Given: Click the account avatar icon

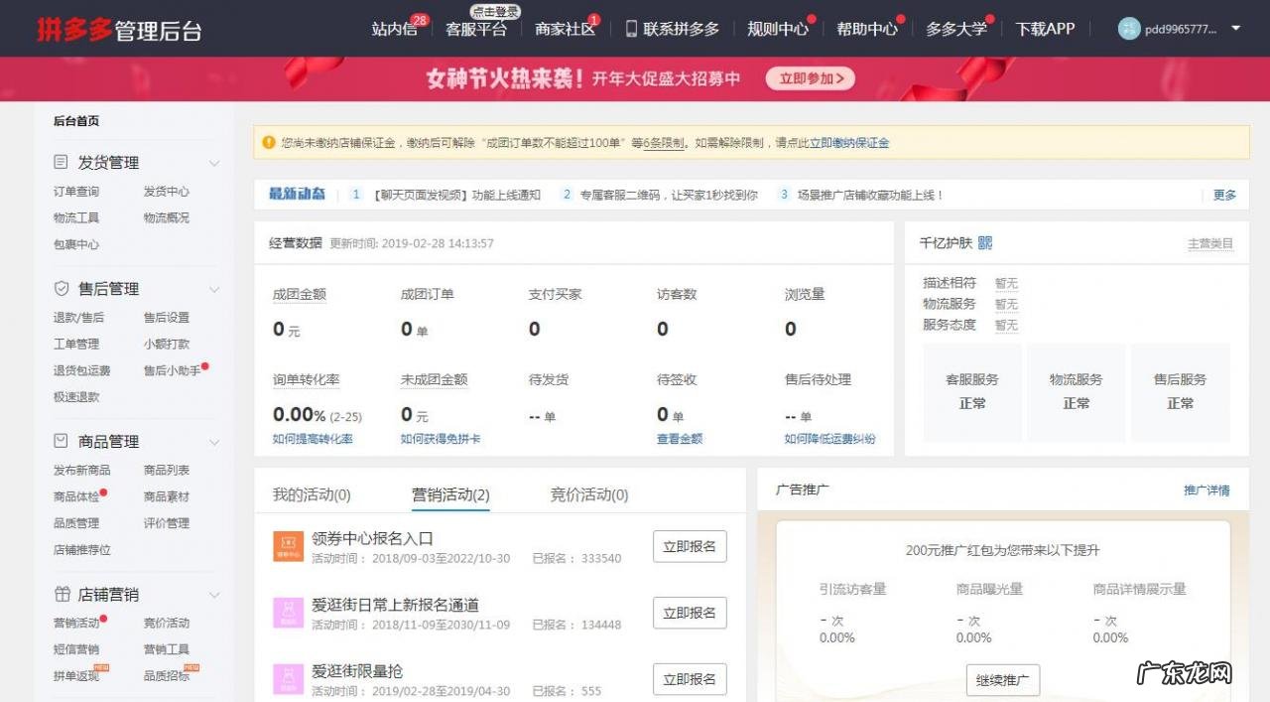Looking at the screenshot, I should (1128, 29).
